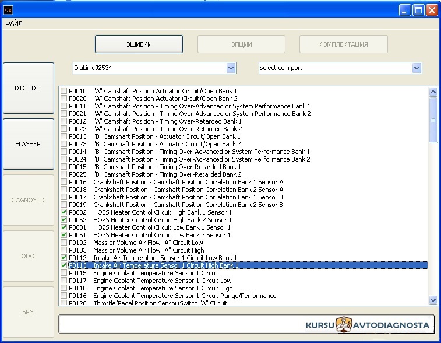This screenshot has height=343, width=441.
Task: Check the P0010 Camshaft Position Actuator box
Action: pyautogui.click(x=64, y=91)
